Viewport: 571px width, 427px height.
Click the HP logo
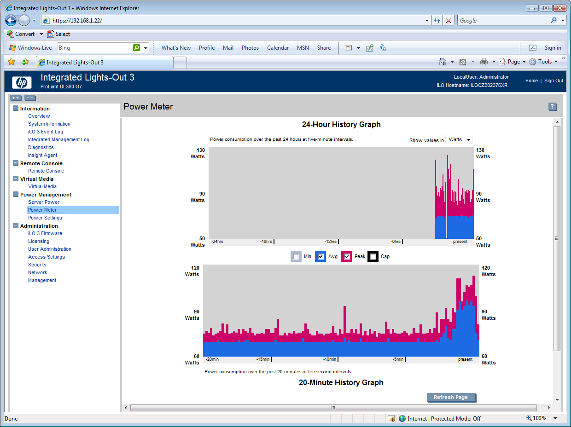pos(22,82)
